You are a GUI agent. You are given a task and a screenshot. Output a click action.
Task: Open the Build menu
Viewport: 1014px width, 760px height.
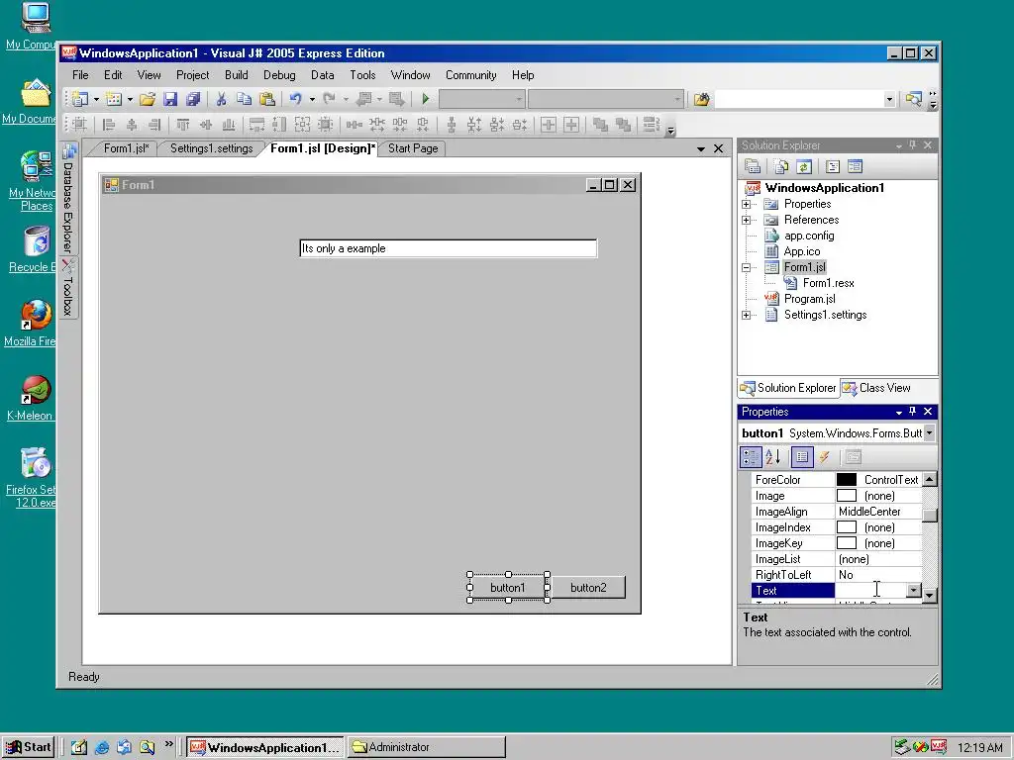coord(236,75)
